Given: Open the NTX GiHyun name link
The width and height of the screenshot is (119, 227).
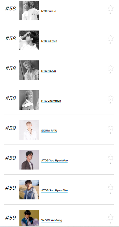Looking at the screenshot, I should (x=49, y=41).
